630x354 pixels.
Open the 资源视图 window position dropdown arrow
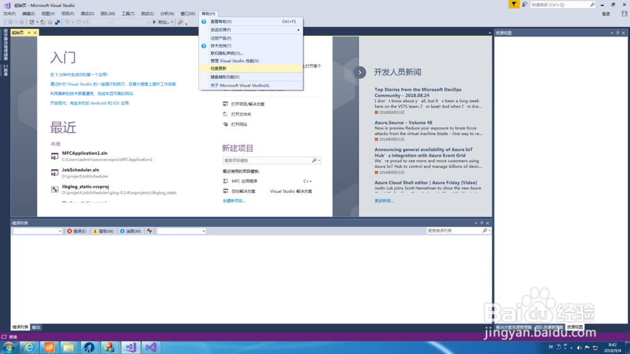pyautogui.click(x=612, y=33)
